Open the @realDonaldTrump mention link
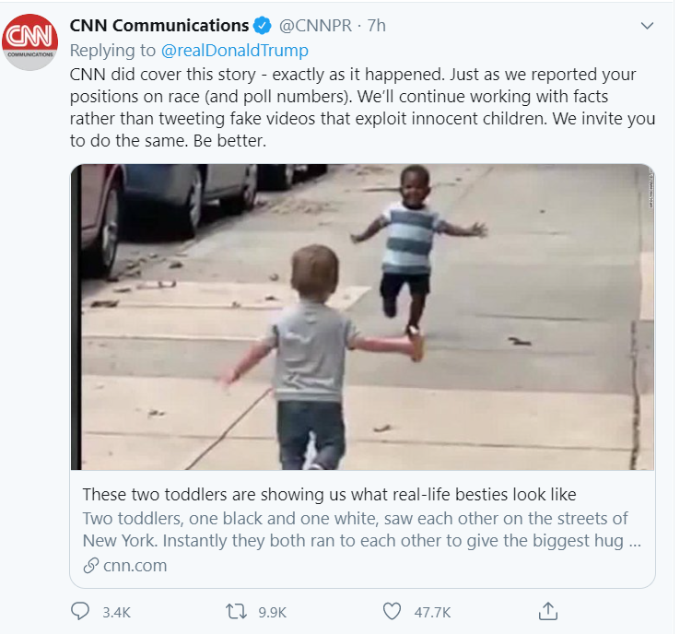The height and width of the screenshot is (634, 680). [237, 50]
